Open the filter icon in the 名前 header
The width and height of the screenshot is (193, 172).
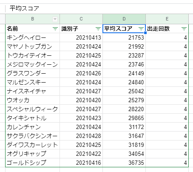click(55, 29)
